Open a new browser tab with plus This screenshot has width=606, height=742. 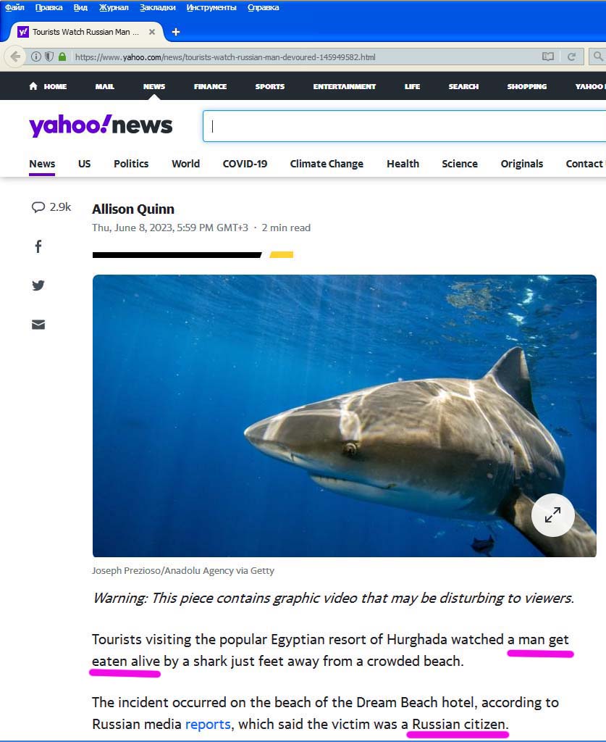coord(176,32)
